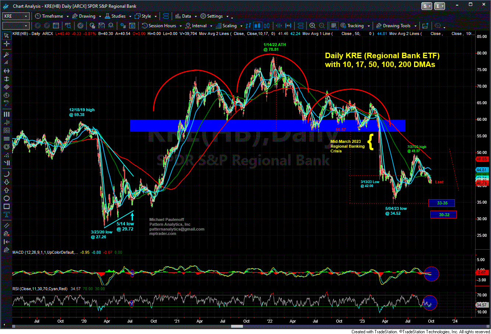Image resolution: width=491 pixels, height=334 pixels.
Task: Click the 34.57 RSI value marker
Action: 481,305
